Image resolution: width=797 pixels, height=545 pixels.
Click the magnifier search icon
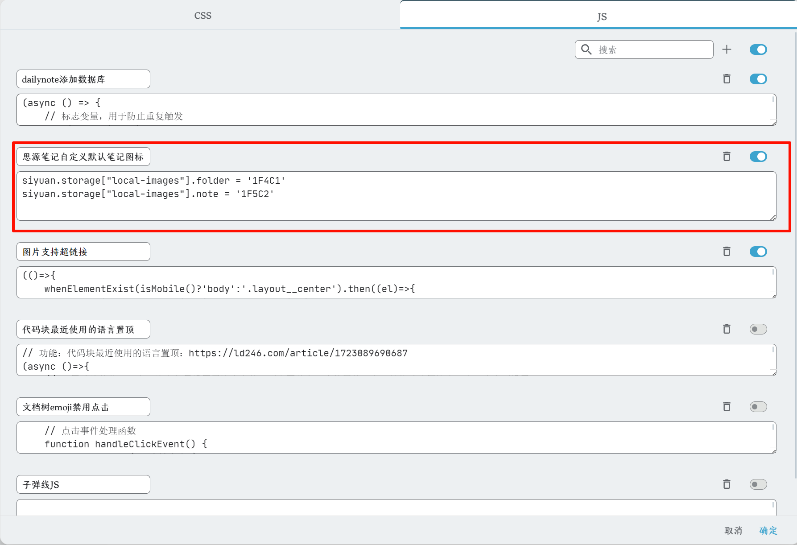[586, 50]
